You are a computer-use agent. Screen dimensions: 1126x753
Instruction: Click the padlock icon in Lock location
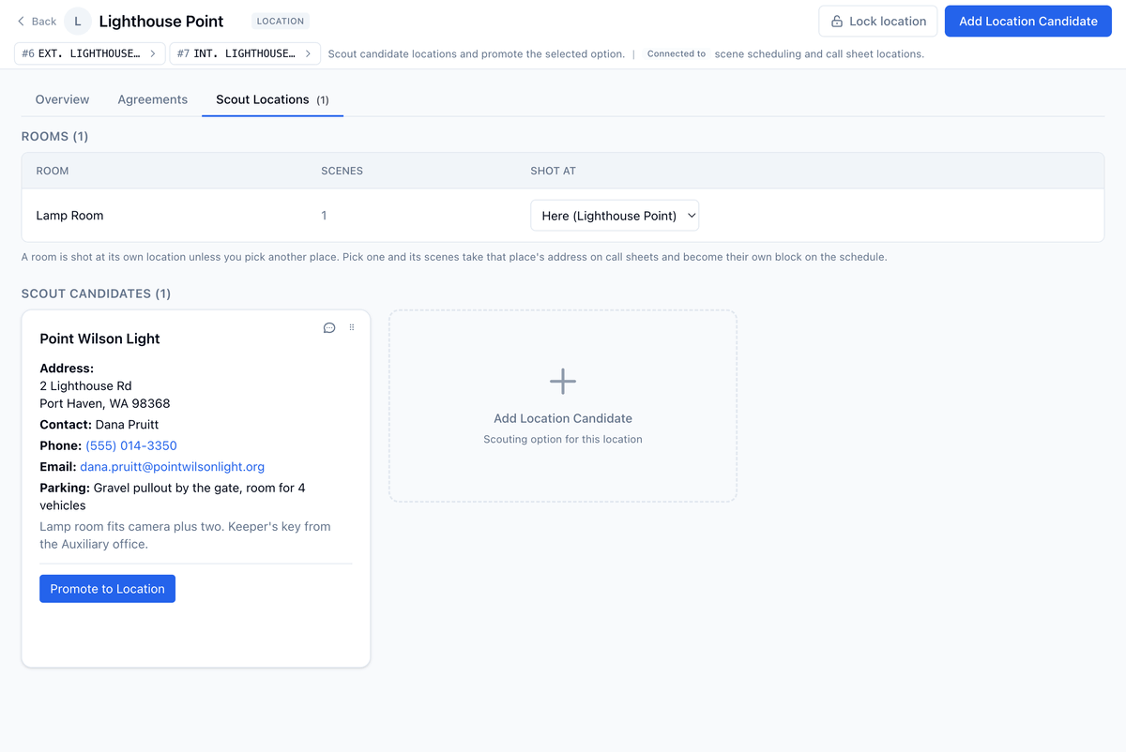[837, 22]
